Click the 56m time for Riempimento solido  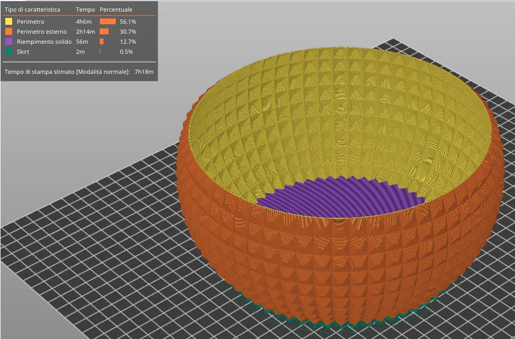click(82, 42)
